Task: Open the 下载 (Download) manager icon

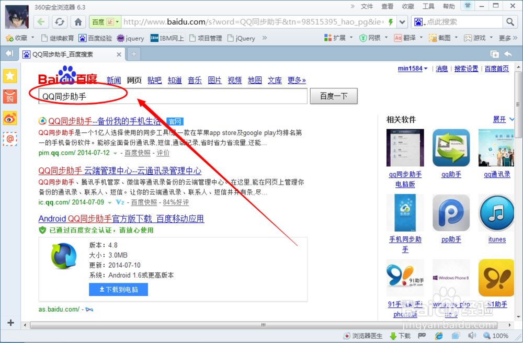Action: click(399, 336)
